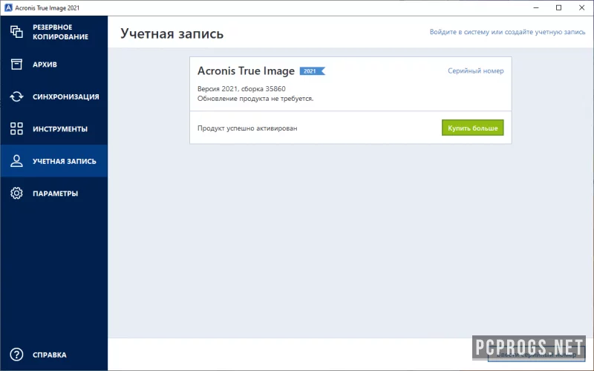Click the tools grid icon
This screenshot has width=594, height=371.
(16, 128)
